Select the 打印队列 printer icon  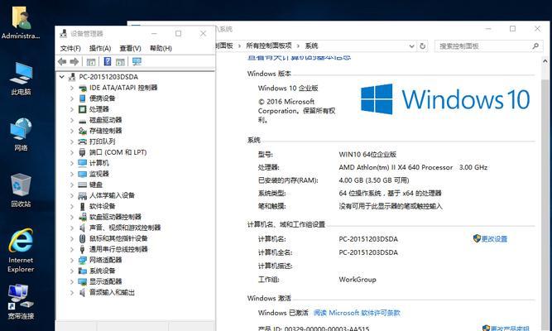[83, 142]
